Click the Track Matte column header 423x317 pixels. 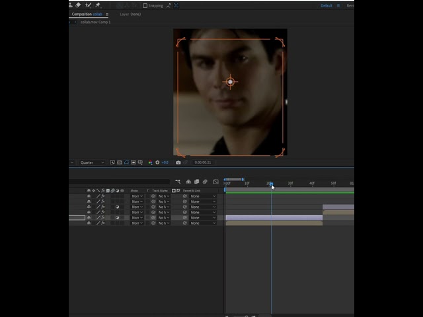point(160,191)
